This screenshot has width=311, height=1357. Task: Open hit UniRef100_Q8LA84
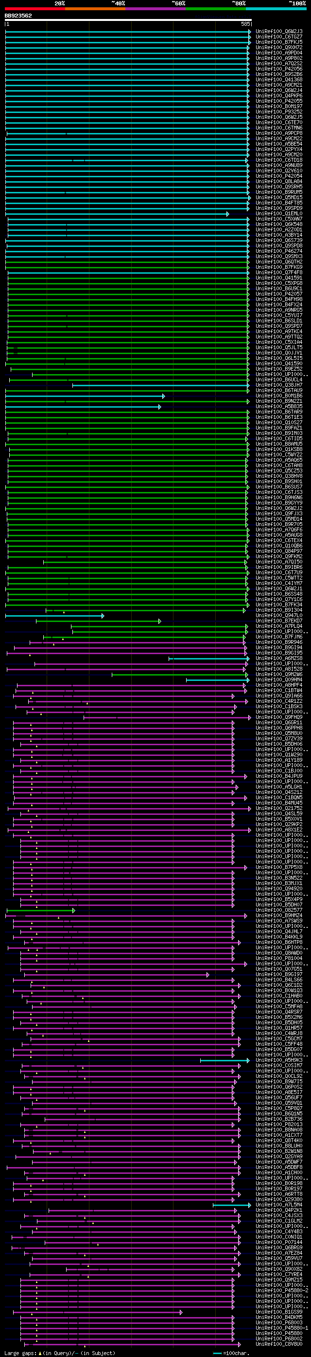279,182
